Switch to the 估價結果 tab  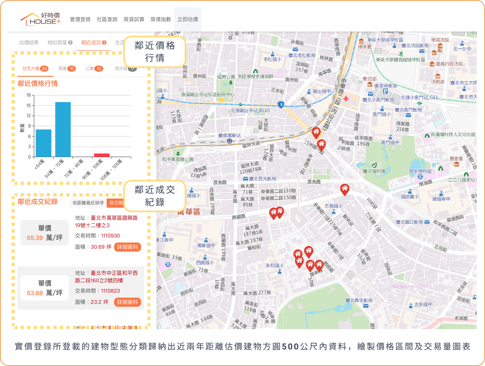[x=29, y=42]
